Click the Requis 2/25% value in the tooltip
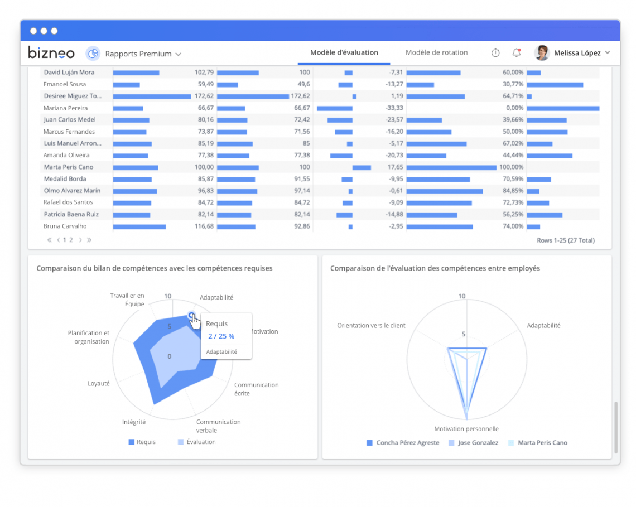This screenshot has width=636, height=507. pos(221,336)
